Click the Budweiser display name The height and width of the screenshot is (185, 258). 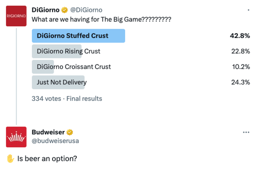click(48, 132)
